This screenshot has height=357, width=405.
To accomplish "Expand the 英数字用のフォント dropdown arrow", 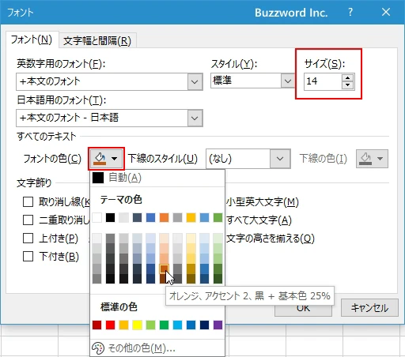I will coord(195,81).
